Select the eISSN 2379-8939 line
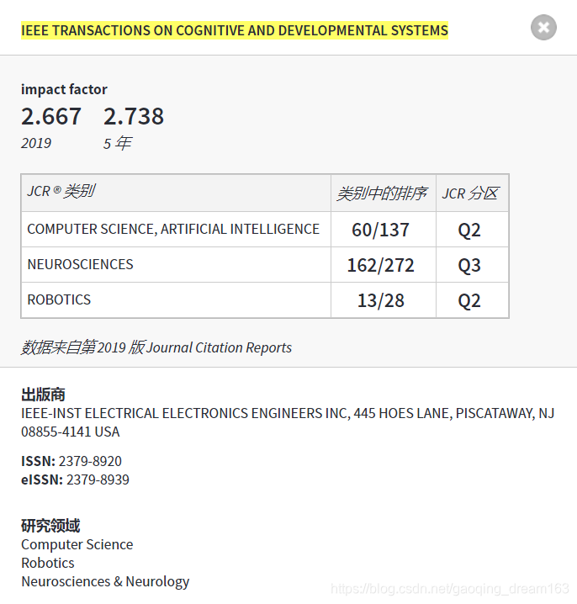 pyautogui.click(x=75, y=479)
